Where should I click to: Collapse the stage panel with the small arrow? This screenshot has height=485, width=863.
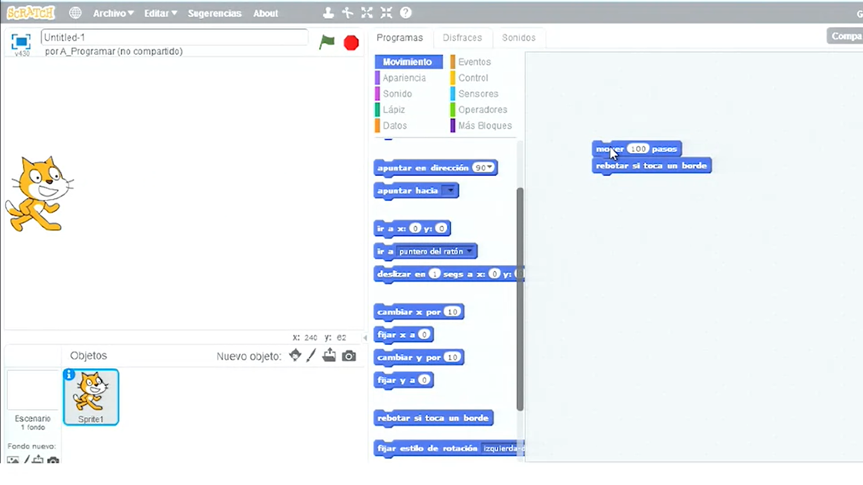(365, 338)
